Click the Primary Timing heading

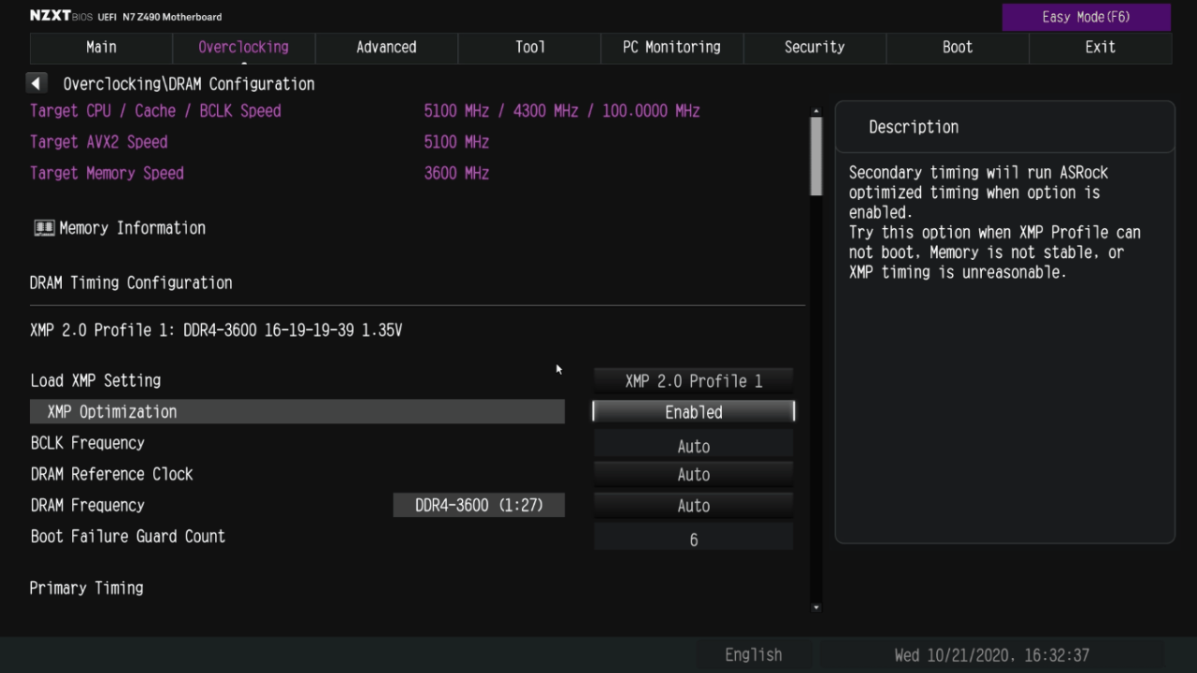coord(86,588)
